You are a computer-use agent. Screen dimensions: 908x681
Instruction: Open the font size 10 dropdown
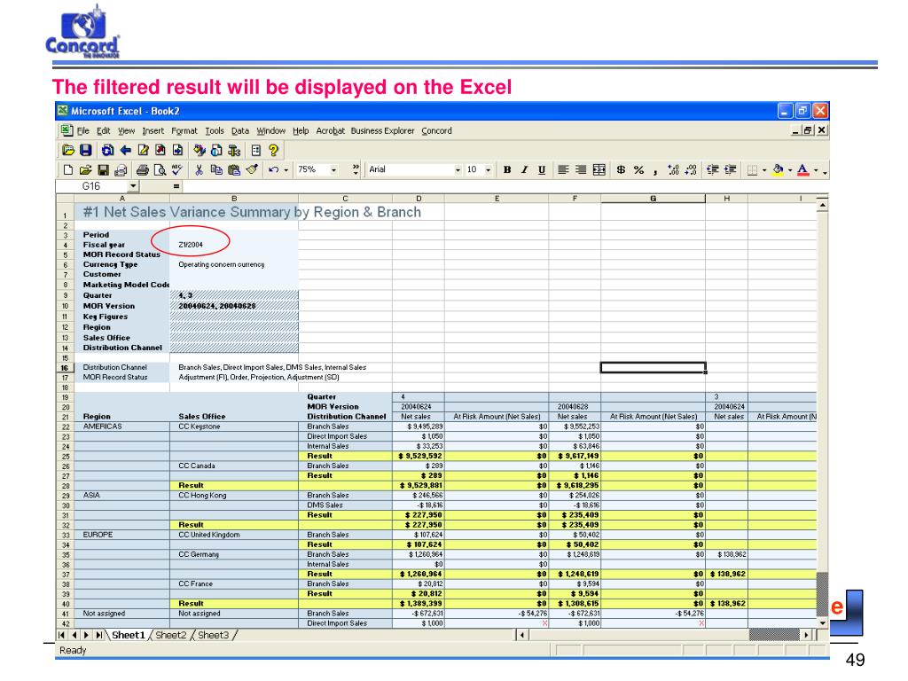pyautogui.click(x=489, y=169)
